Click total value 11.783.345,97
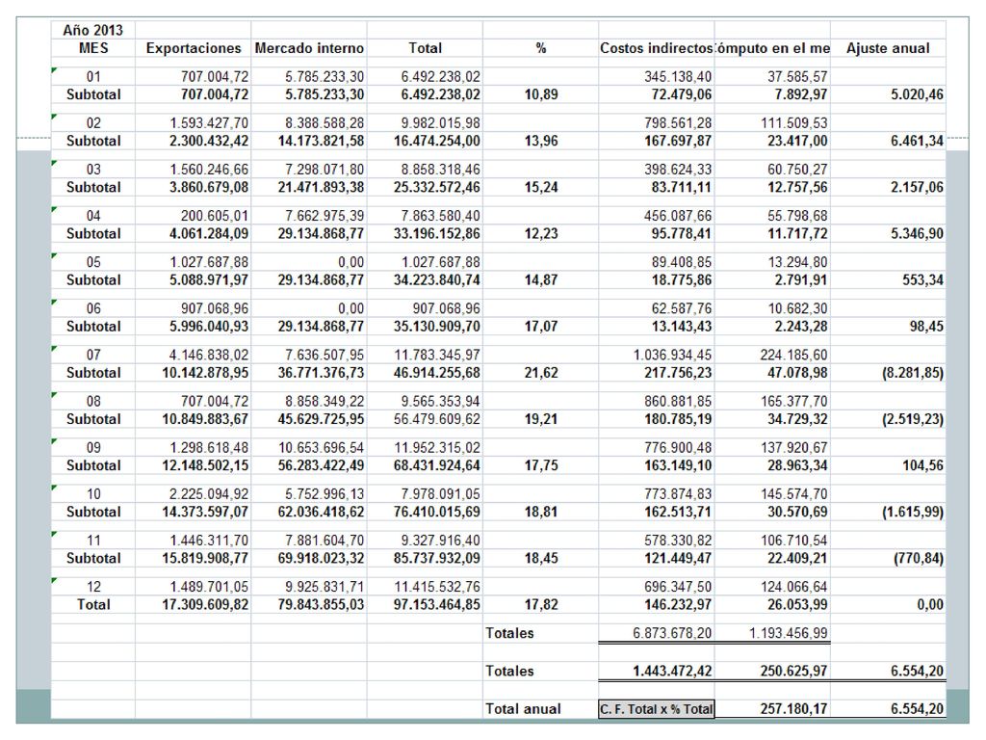Screen dimensions: 986x740 436,355
